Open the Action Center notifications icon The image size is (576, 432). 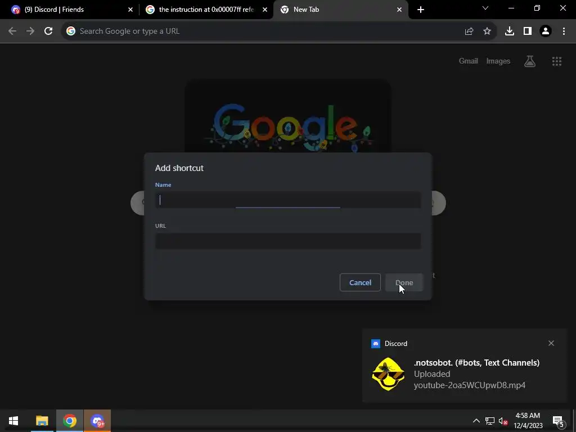click(x=558, y=421)
